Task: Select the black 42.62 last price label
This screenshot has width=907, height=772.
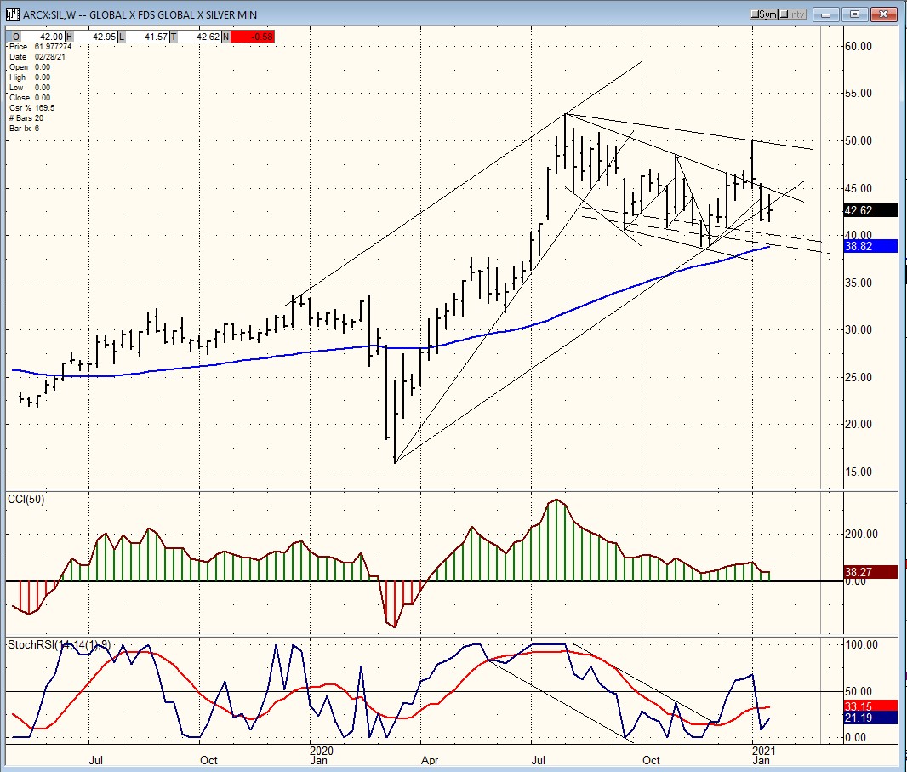Action: (870, 210)
